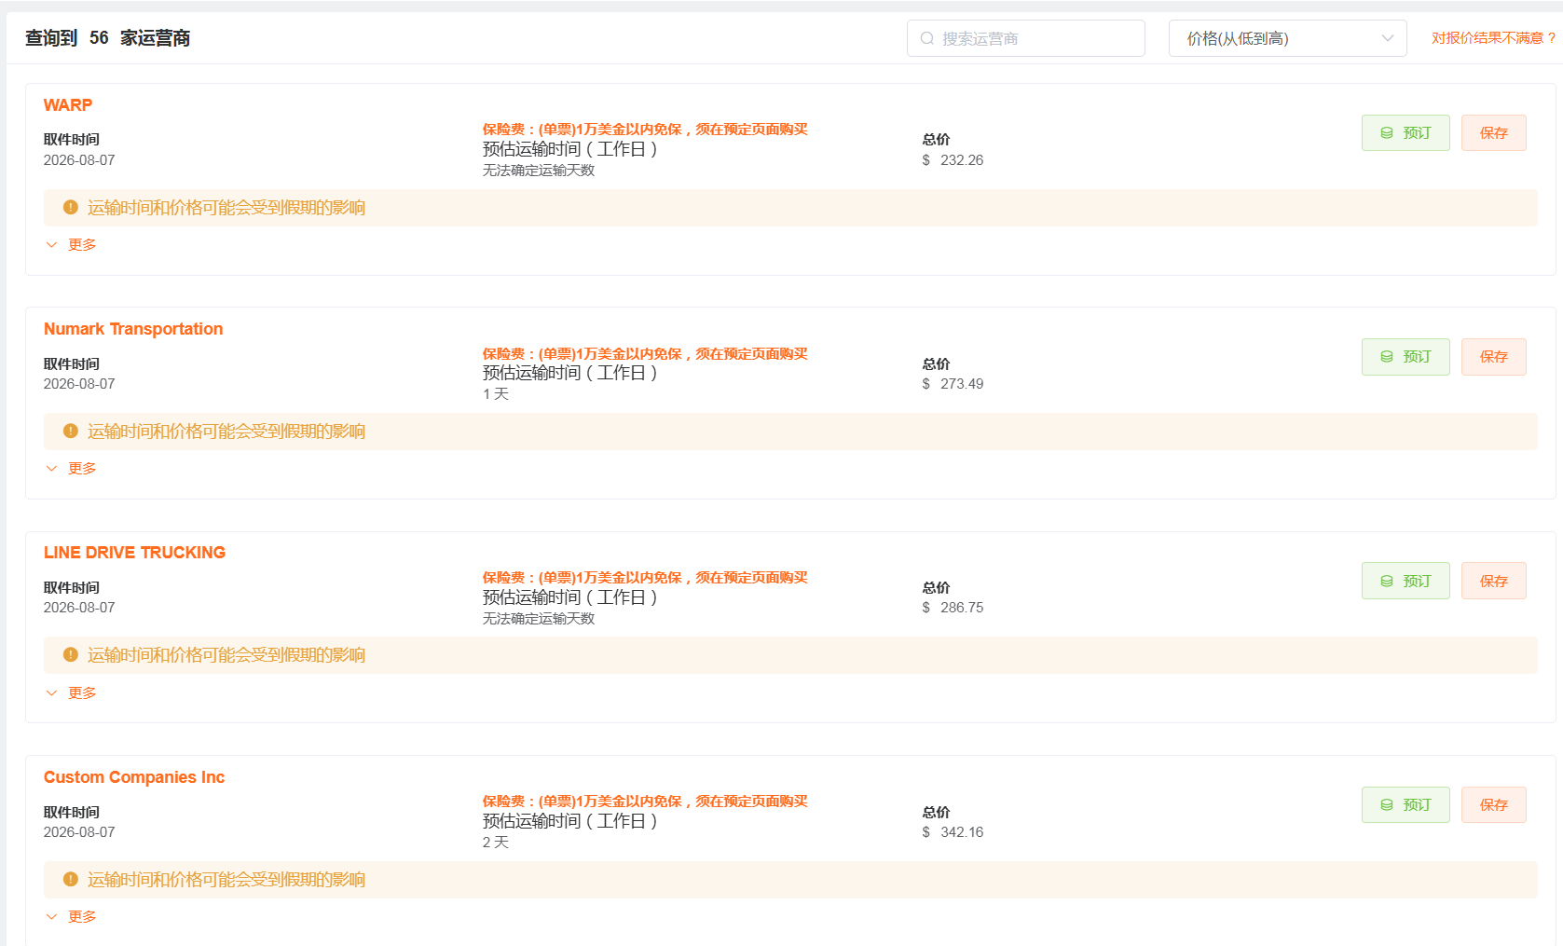
Task: Save the Numark Transportation quote
Action: point(1493,356)
